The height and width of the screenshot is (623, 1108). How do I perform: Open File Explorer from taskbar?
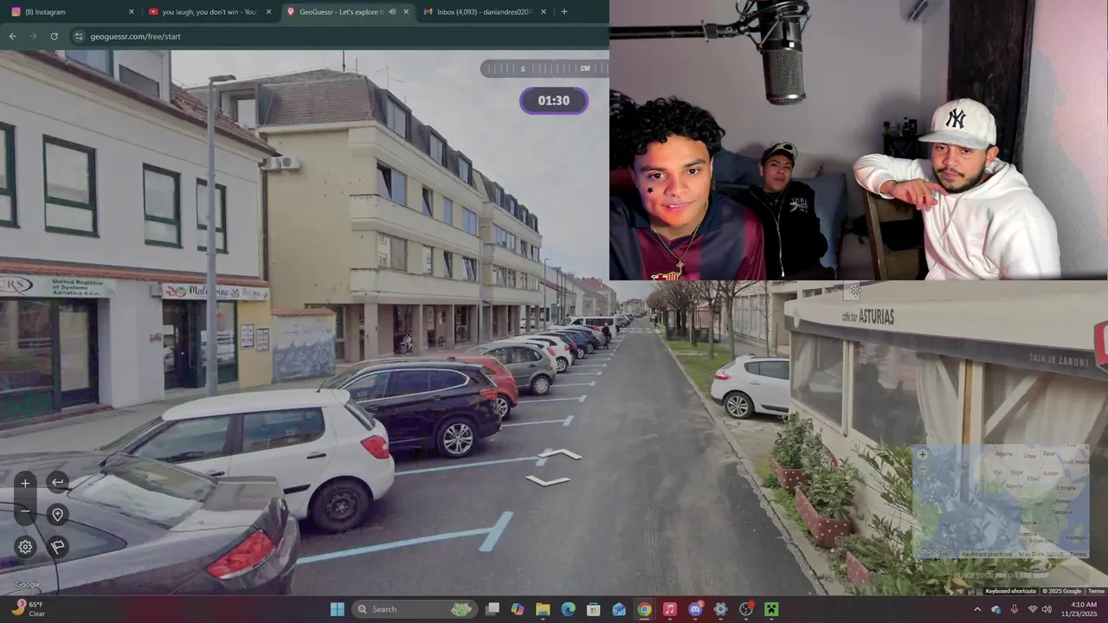[x=543, y=609]
